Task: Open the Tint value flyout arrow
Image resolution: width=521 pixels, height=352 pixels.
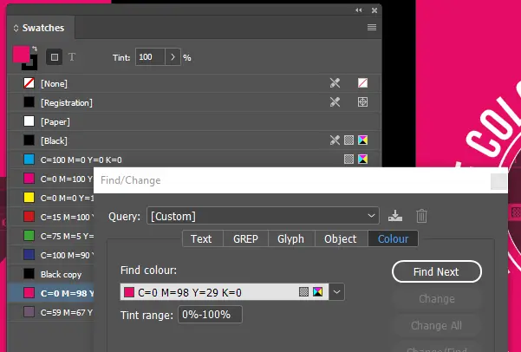Action: (x=173, y=57)
